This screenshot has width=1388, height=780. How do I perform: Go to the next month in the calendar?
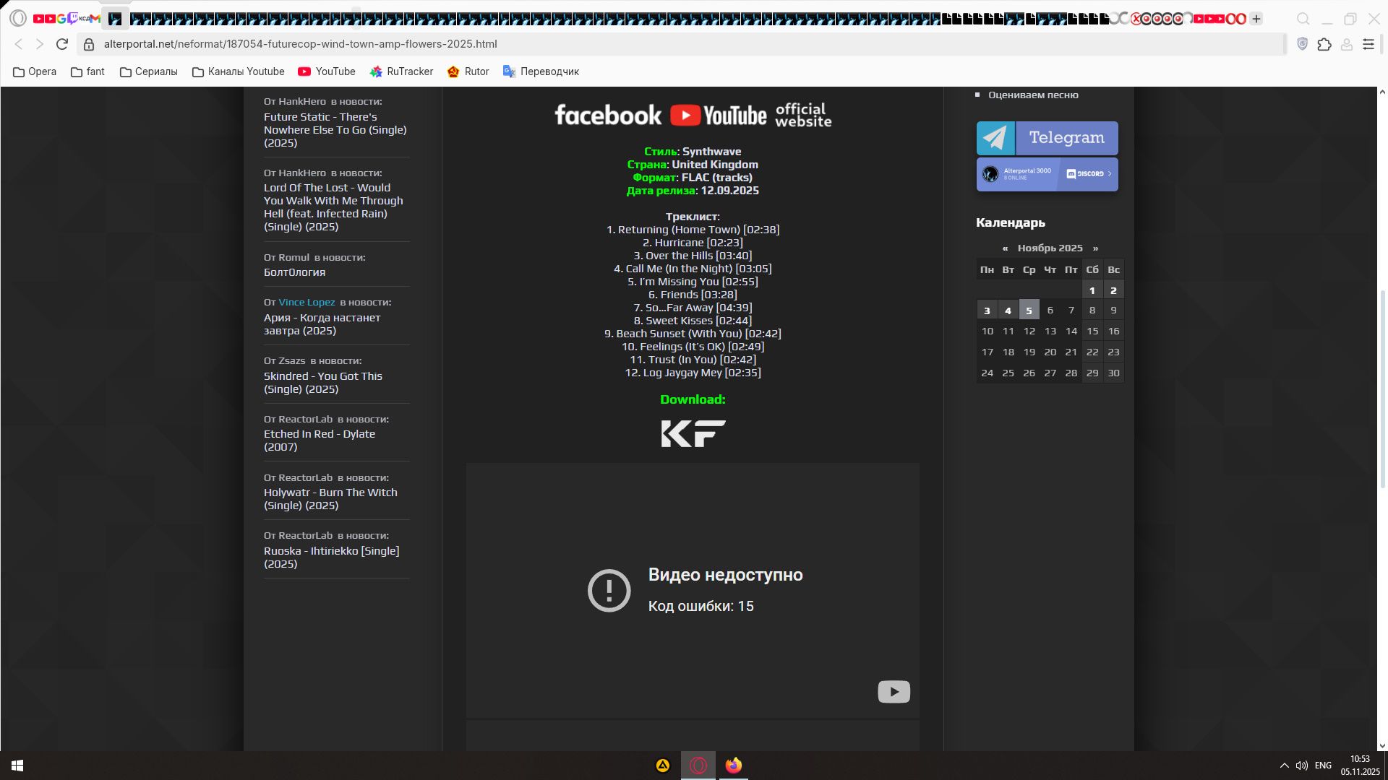pos(1095,248)
